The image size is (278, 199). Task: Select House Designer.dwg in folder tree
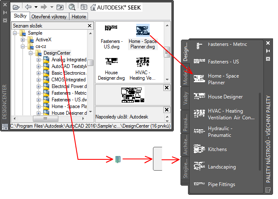click(x=69, y=113)
